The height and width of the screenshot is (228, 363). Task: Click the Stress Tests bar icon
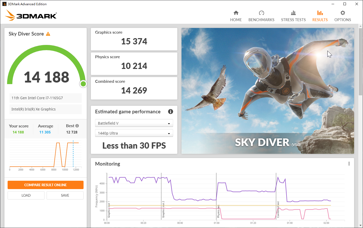[293, 13]
